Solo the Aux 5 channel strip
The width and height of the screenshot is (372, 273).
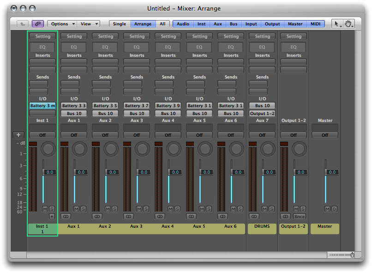pos(209,209)
